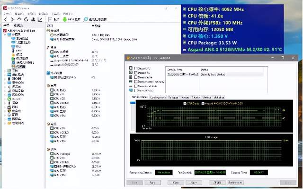
Task: Enable the Stress cache checkbox
Action: [x=136, y=77]
